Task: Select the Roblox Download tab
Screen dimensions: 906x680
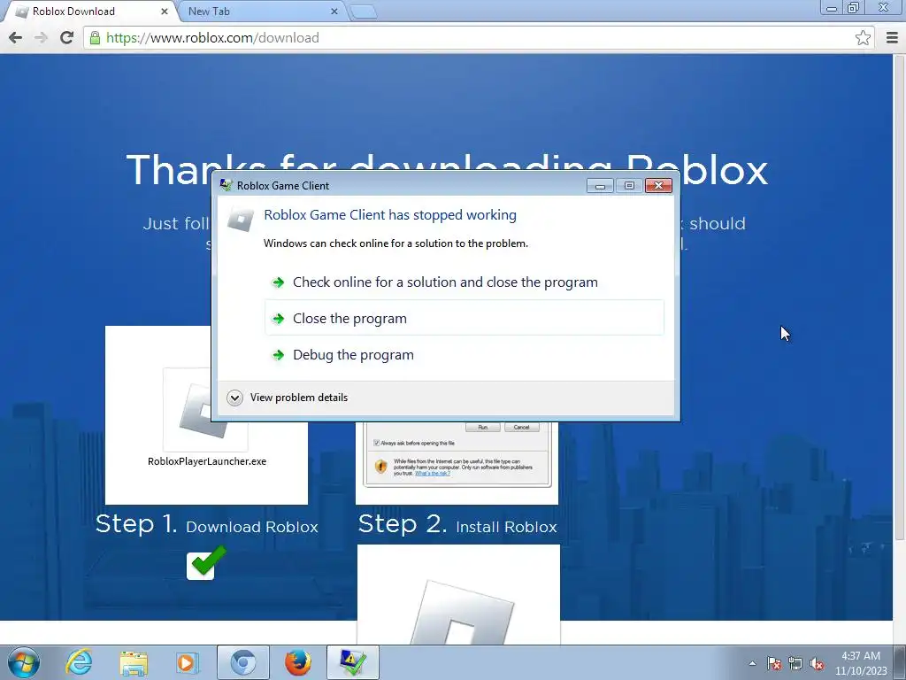Action: [89, 11]
